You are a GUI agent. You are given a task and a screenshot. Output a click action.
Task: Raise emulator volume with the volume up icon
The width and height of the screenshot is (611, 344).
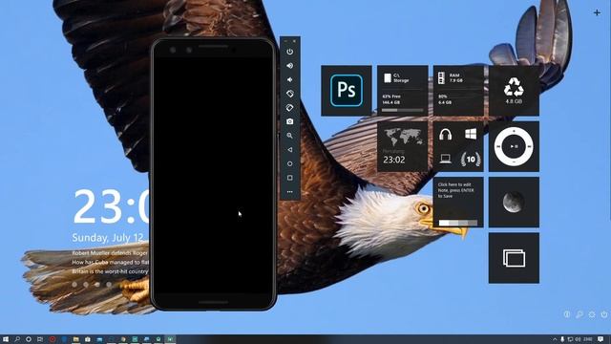[289, 66]
